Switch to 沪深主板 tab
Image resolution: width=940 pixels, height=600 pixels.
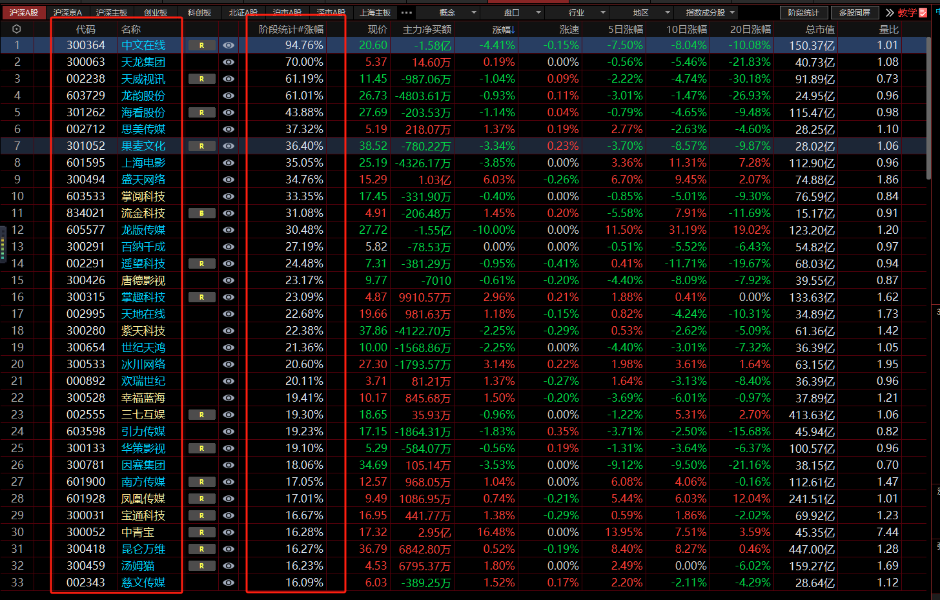tap(112, 12)
